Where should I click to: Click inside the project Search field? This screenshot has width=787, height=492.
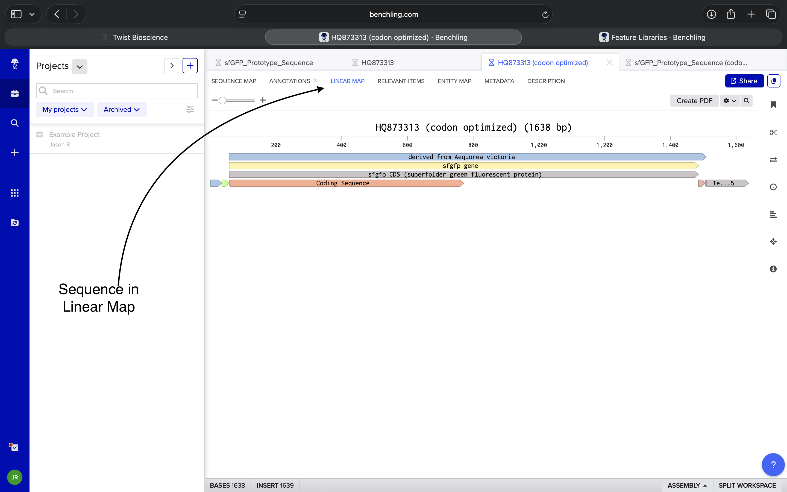click(116, 90)
